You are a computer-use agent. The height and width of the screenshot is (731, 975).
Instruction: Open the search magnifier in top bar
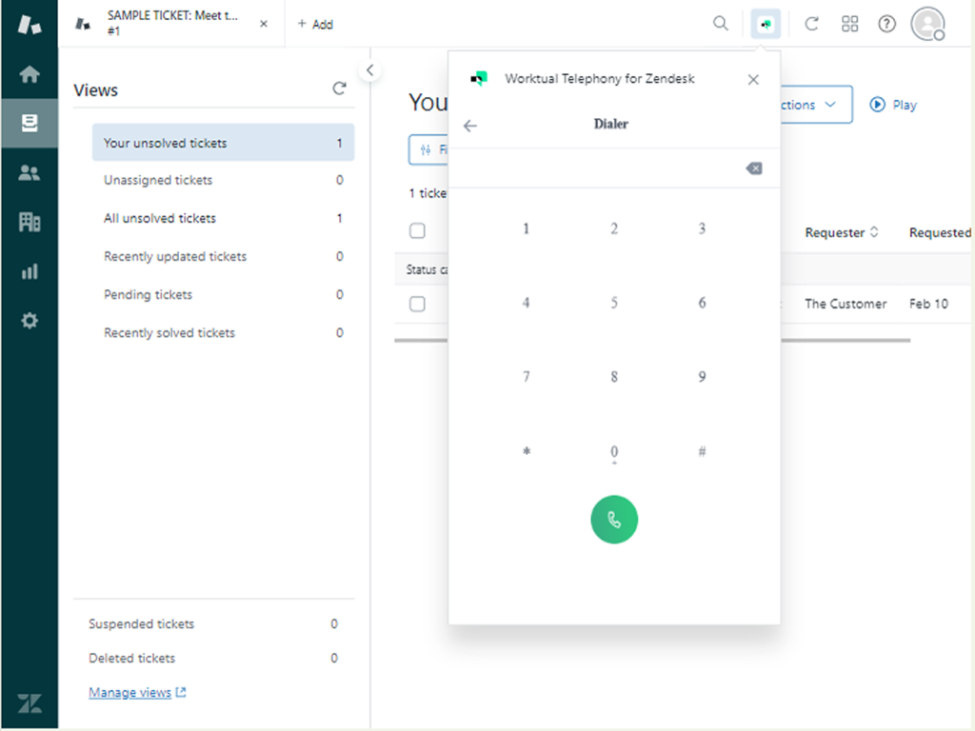click(721, 24)
